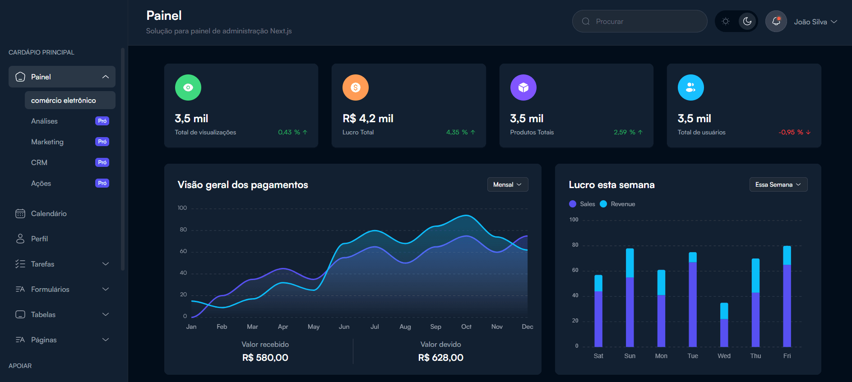Click the Produtos Totais label
The width and height of the screenshot is (852, 382).
(x=532, y=132)
